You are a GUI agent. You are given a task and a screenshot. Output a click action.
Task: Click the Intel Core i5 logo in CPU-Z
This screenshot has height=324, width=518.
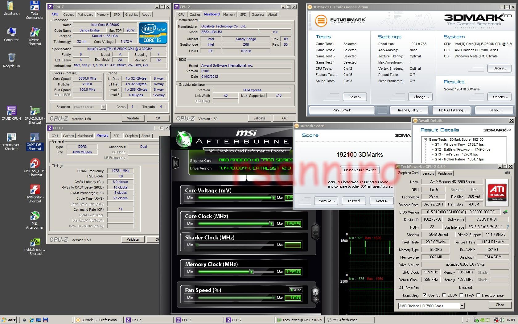(x=153, y=33)
